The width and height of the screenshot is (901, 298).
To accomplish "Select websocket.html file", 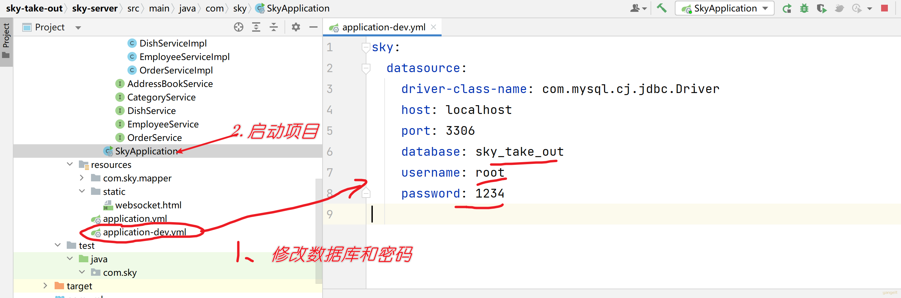I will coord(148,205).
